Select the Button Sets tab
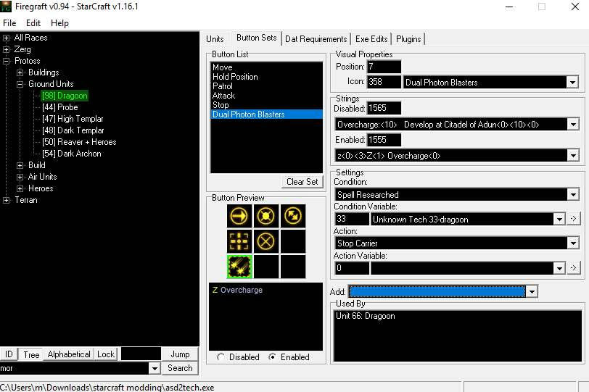The width and height of the screenshot is (589, 392). click(257, 38)
